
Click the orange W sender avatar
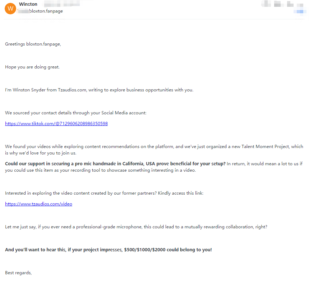pyautogui.click(x=10, y=8)
